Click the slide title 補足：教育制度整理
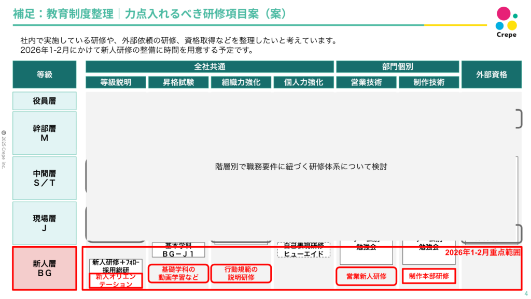The width and height of the screenshot is (531, 299). pos(63,14)
